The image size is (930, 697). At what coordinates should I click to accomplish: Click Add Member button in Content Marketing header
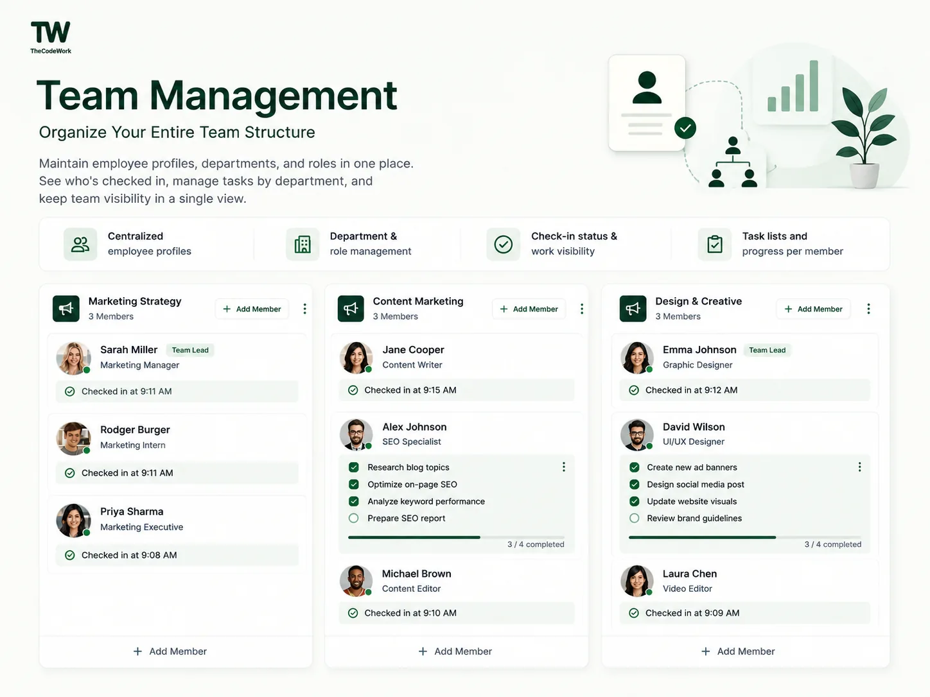529,309
